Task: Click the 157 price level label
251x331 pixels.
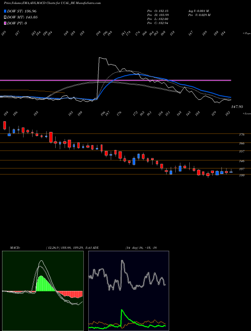Action: 241,151
